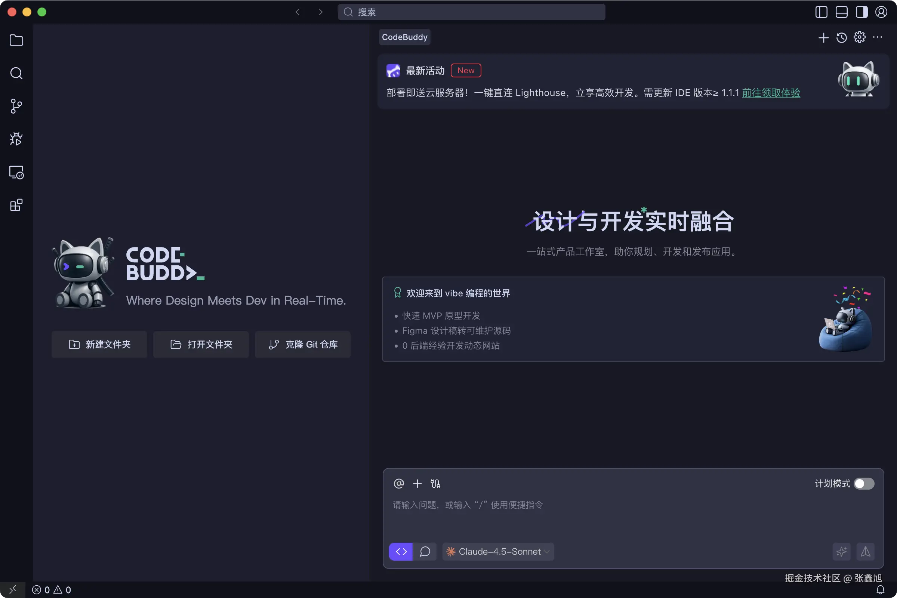Click the 新建文件夹 button
This screenshot has width=897, height=598.
point(99,344)
